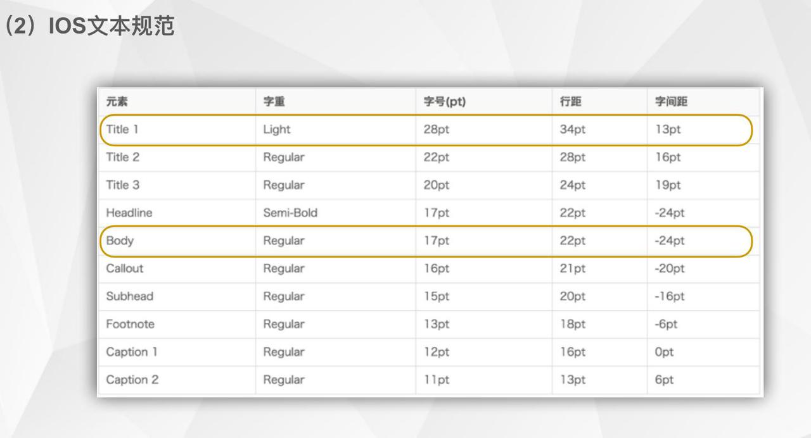The image size is (811, 438).
Task: Click the "34pt" line spacing value
Action: click(x=573, y=130)
